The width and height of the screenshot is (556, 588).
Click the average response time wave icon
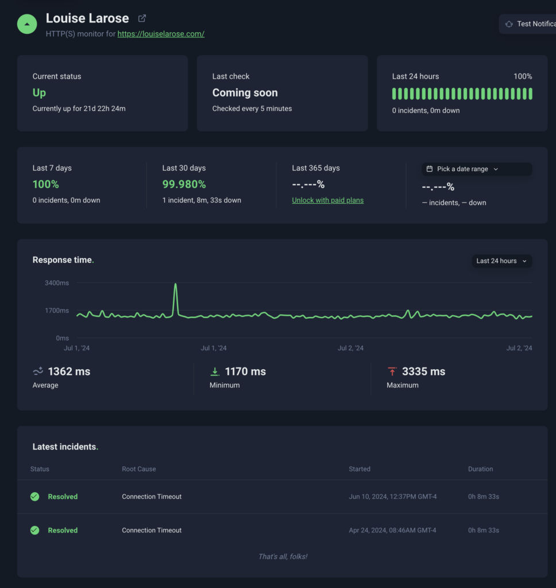tap(38, 372)
